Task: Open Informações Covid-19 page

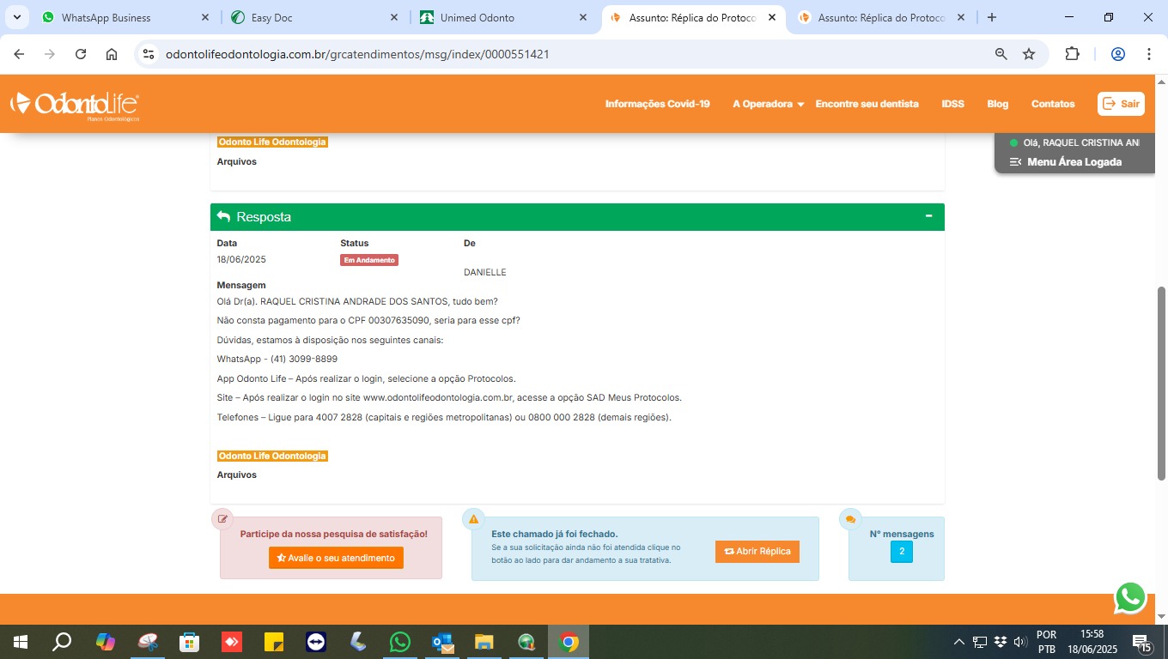Action: point(658,104)
